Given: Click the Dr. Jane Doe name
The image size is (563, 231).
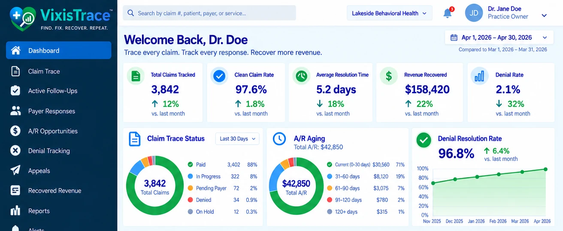Looking at the screenshot, I should click(505, 9).
